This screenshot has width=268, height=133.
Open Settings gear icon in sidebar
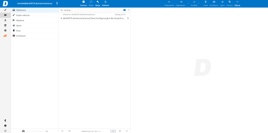pos(5,30)
